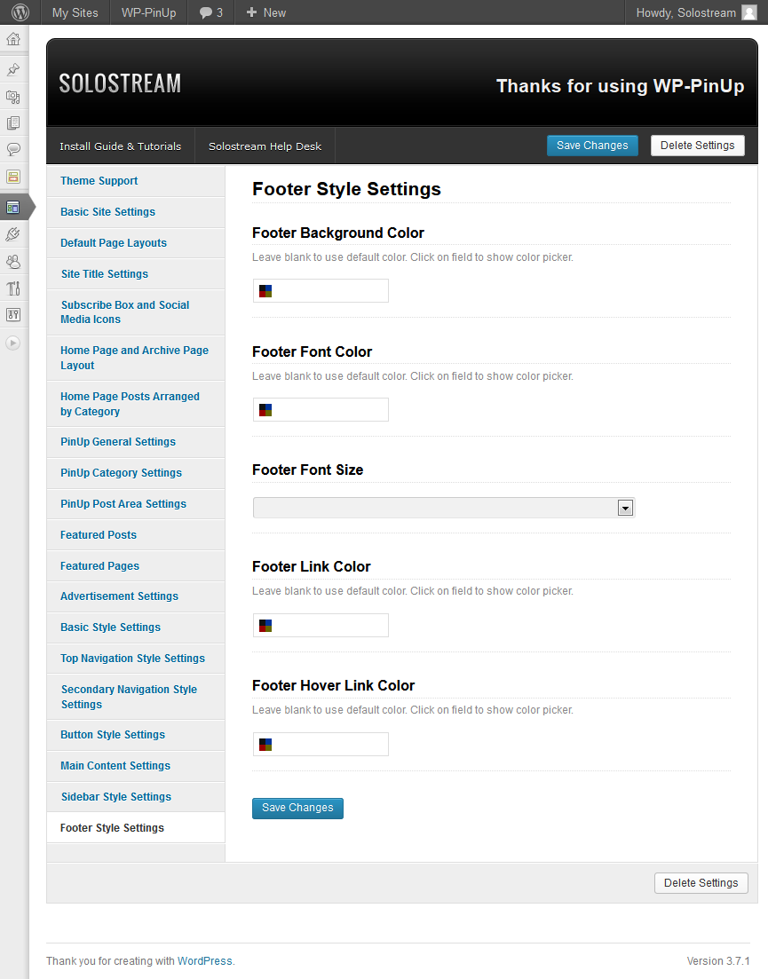Go to Default Page Layouts
This screenshot has width=768, height=979.
[136, 243]
